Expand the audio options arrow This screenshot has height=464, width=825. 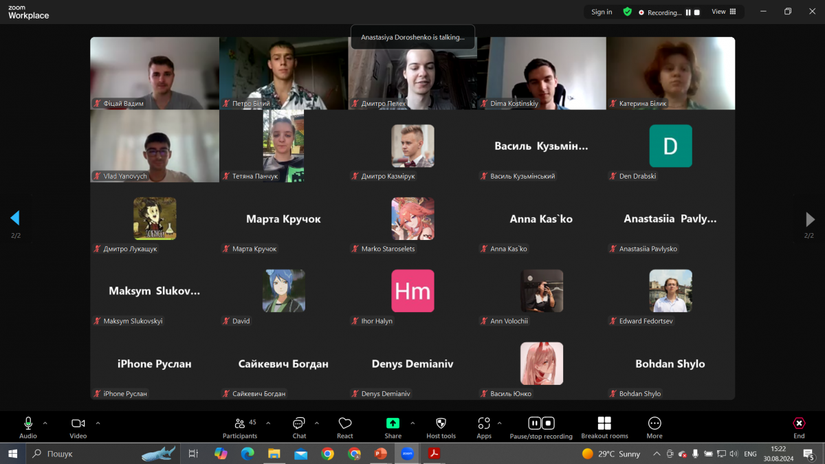(45, 423)
